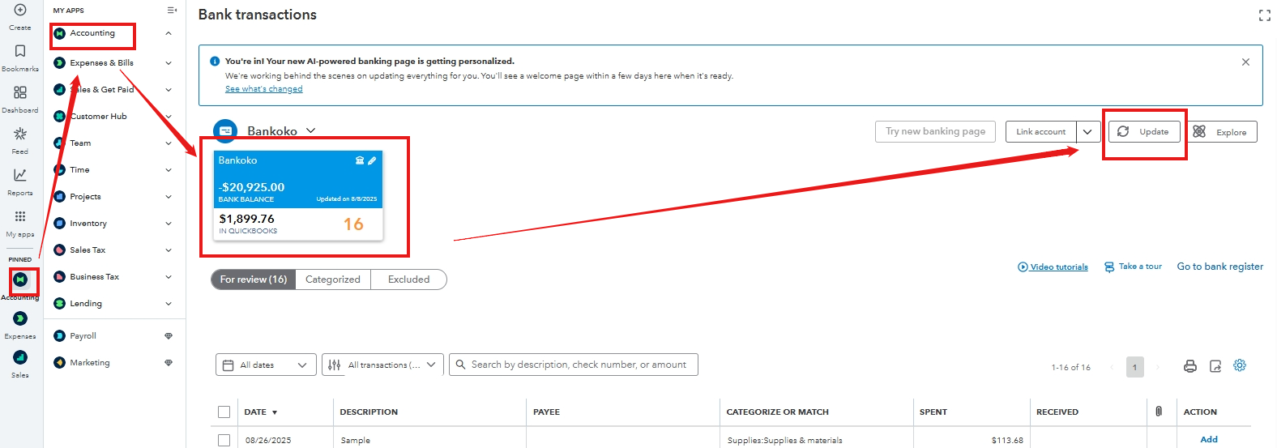Click the Explore button
Screen dimensions: 1277x448
pos(1222,132)
